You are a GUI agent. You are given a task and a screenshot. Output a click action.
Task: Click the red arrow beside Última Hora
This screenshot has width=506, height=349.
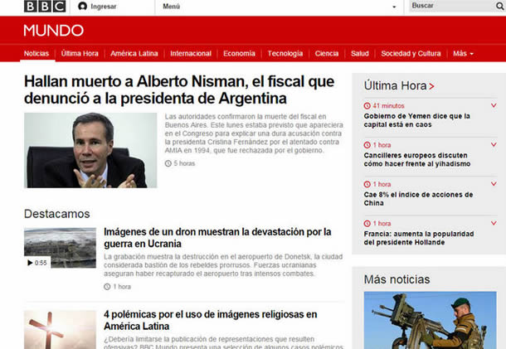click(432, 86)
